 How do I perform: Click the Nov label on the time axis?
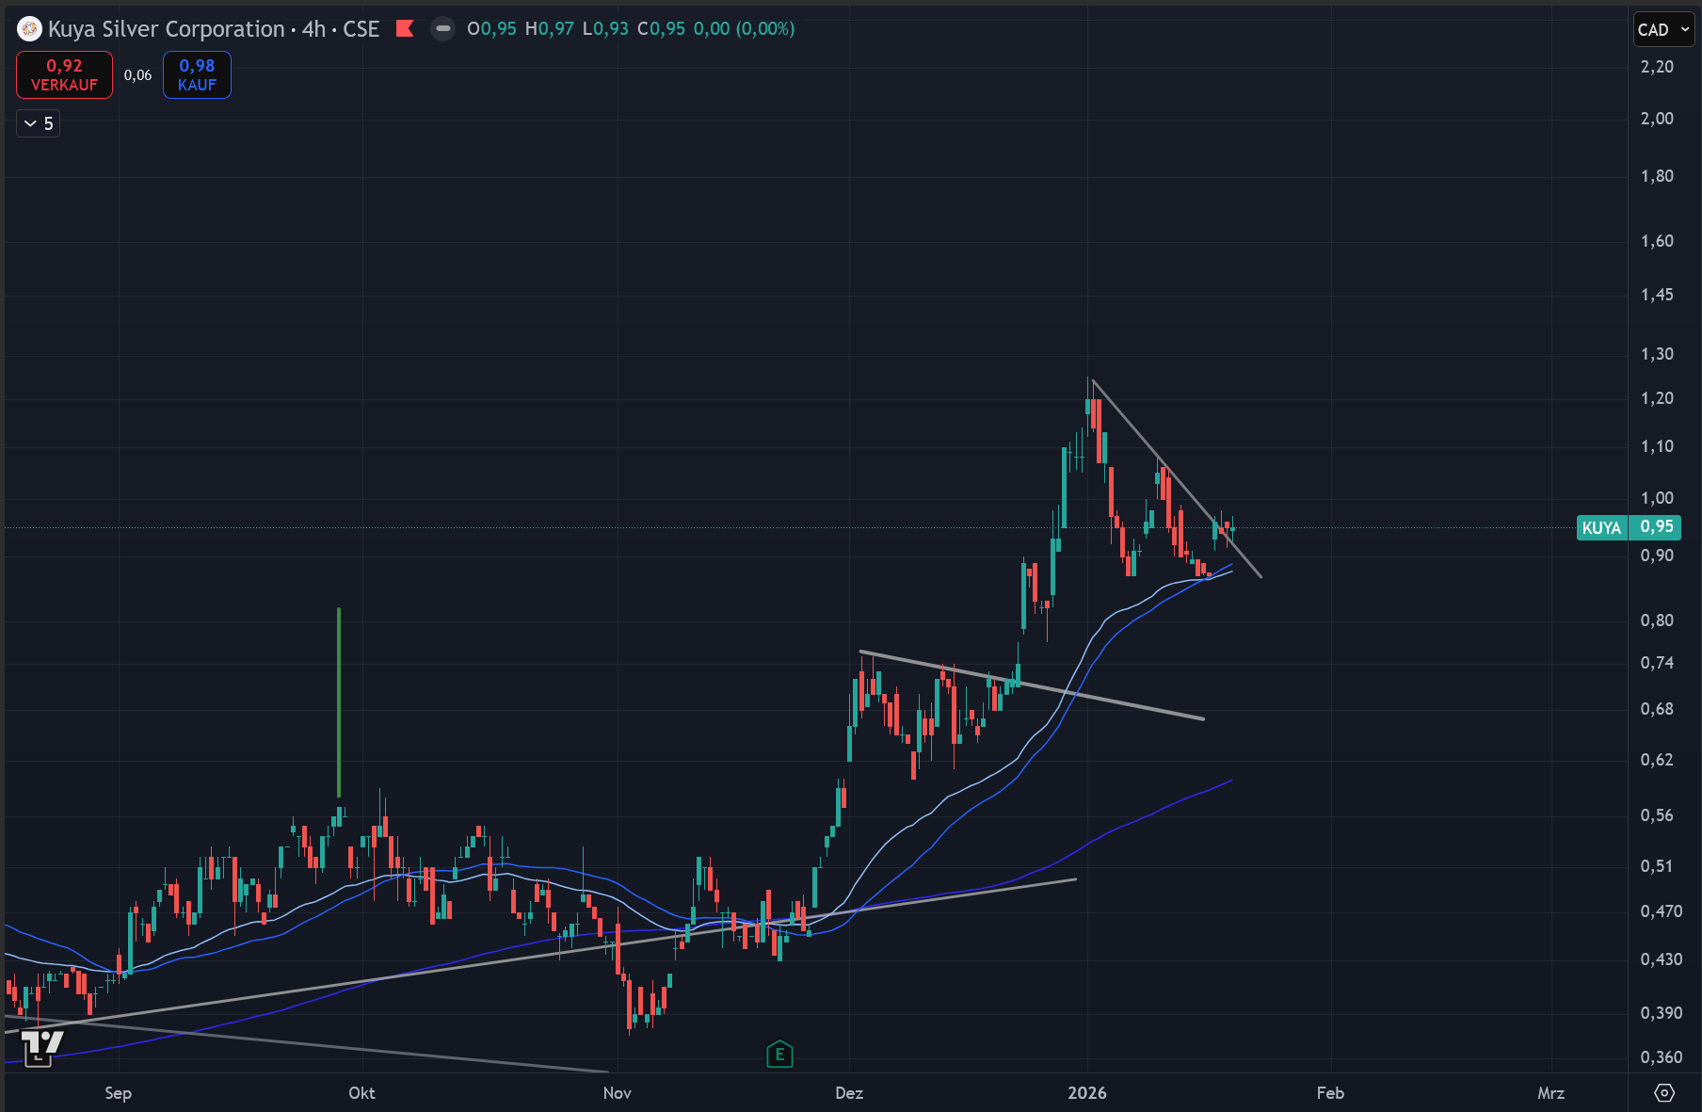pyautogui.click(x=617, y=1093)
